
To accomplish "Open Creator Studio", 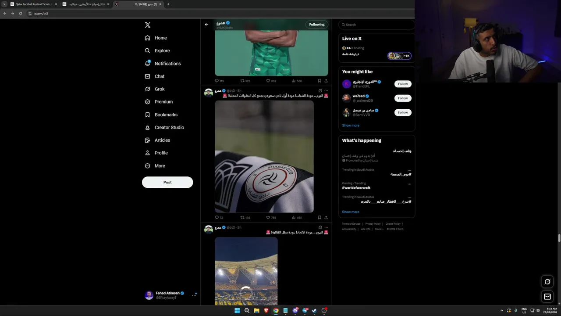I will point(164,127).
